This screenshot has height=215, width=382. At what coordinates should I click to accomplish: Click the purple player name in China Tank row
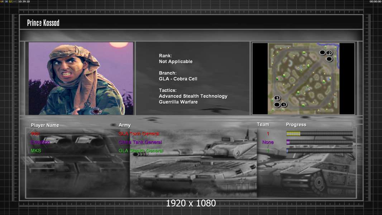tap(40, 142)
